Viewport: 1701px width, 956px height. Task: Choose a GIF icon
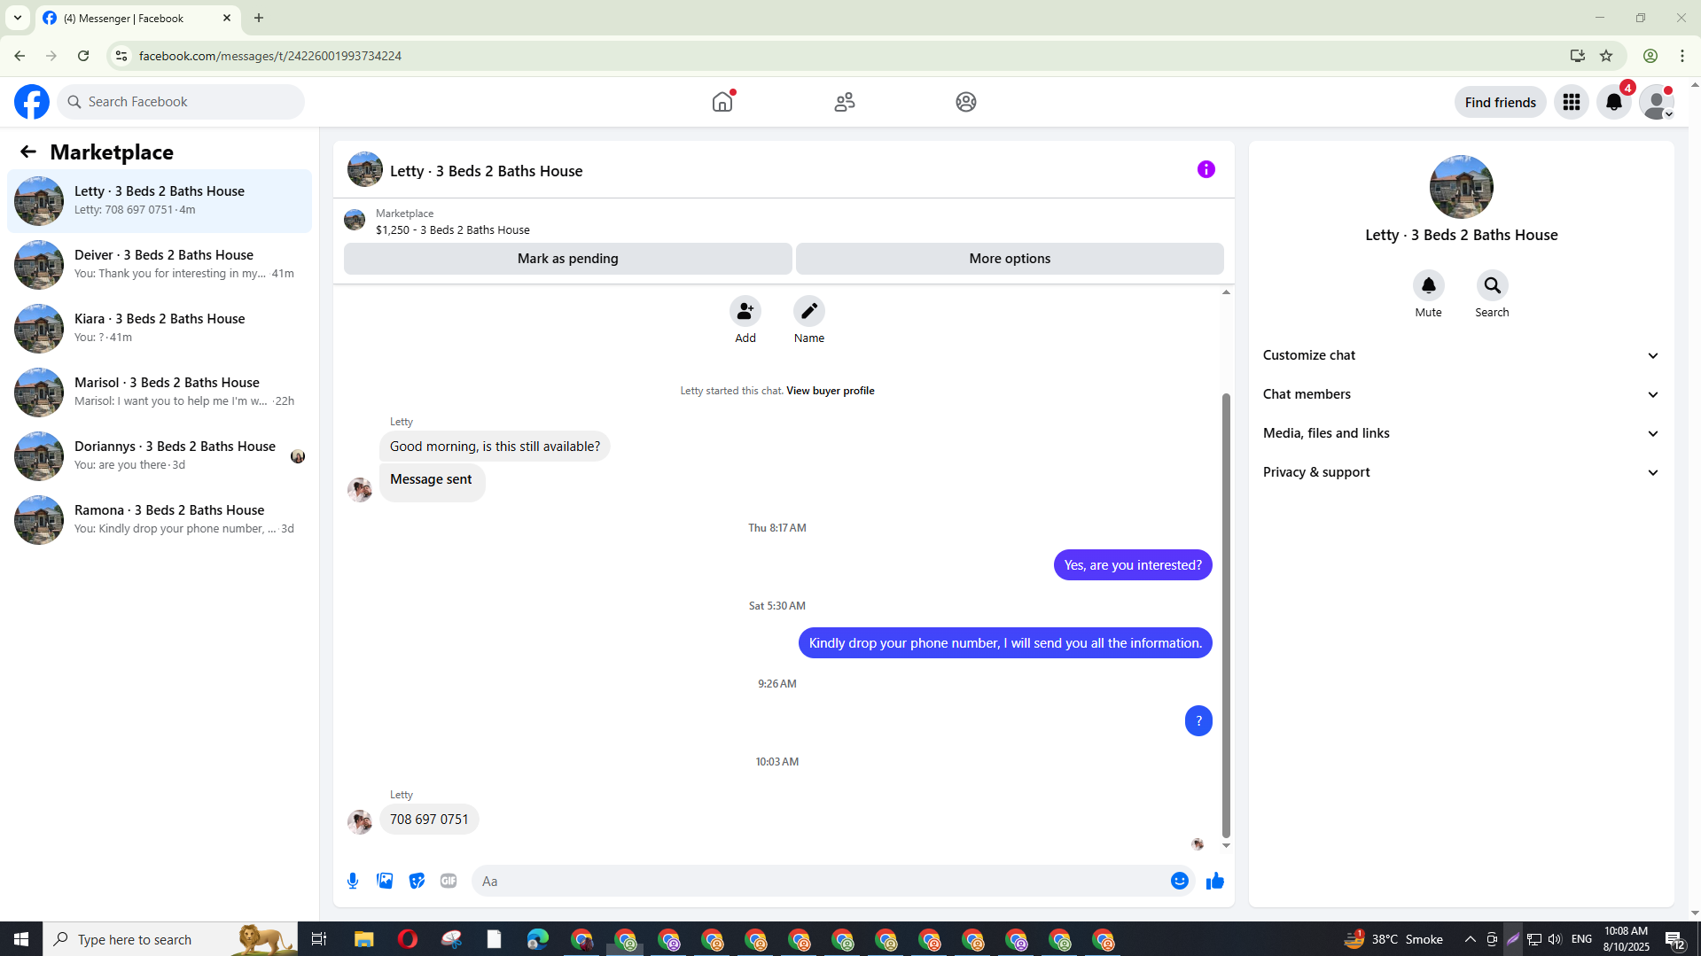point(449,881)
